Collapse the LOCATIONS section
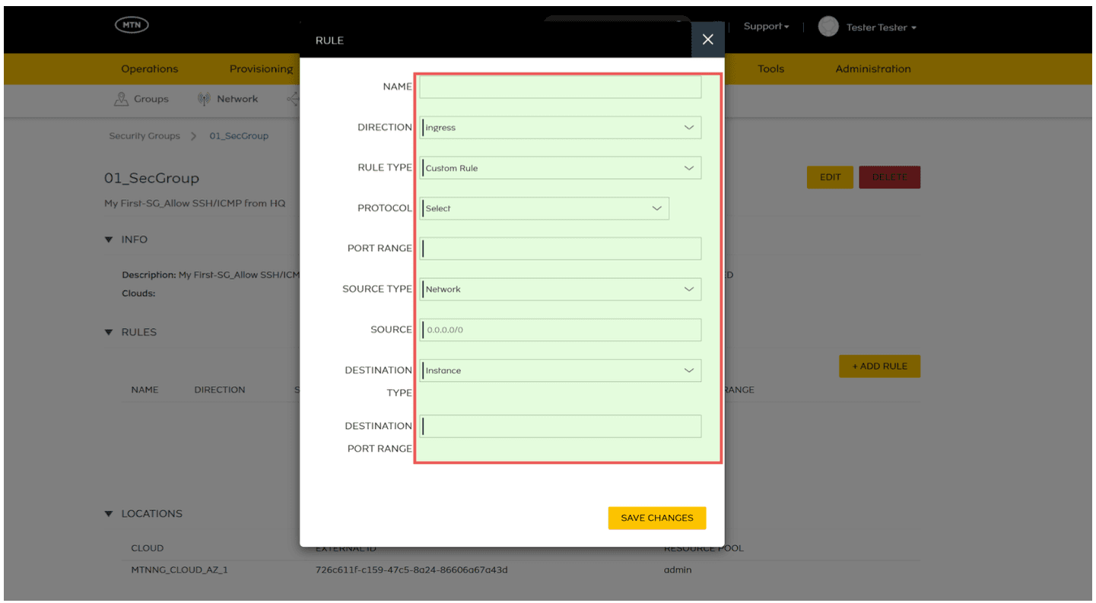The height and width of the screenshot is (603, 1096). (x=108, y=514)
